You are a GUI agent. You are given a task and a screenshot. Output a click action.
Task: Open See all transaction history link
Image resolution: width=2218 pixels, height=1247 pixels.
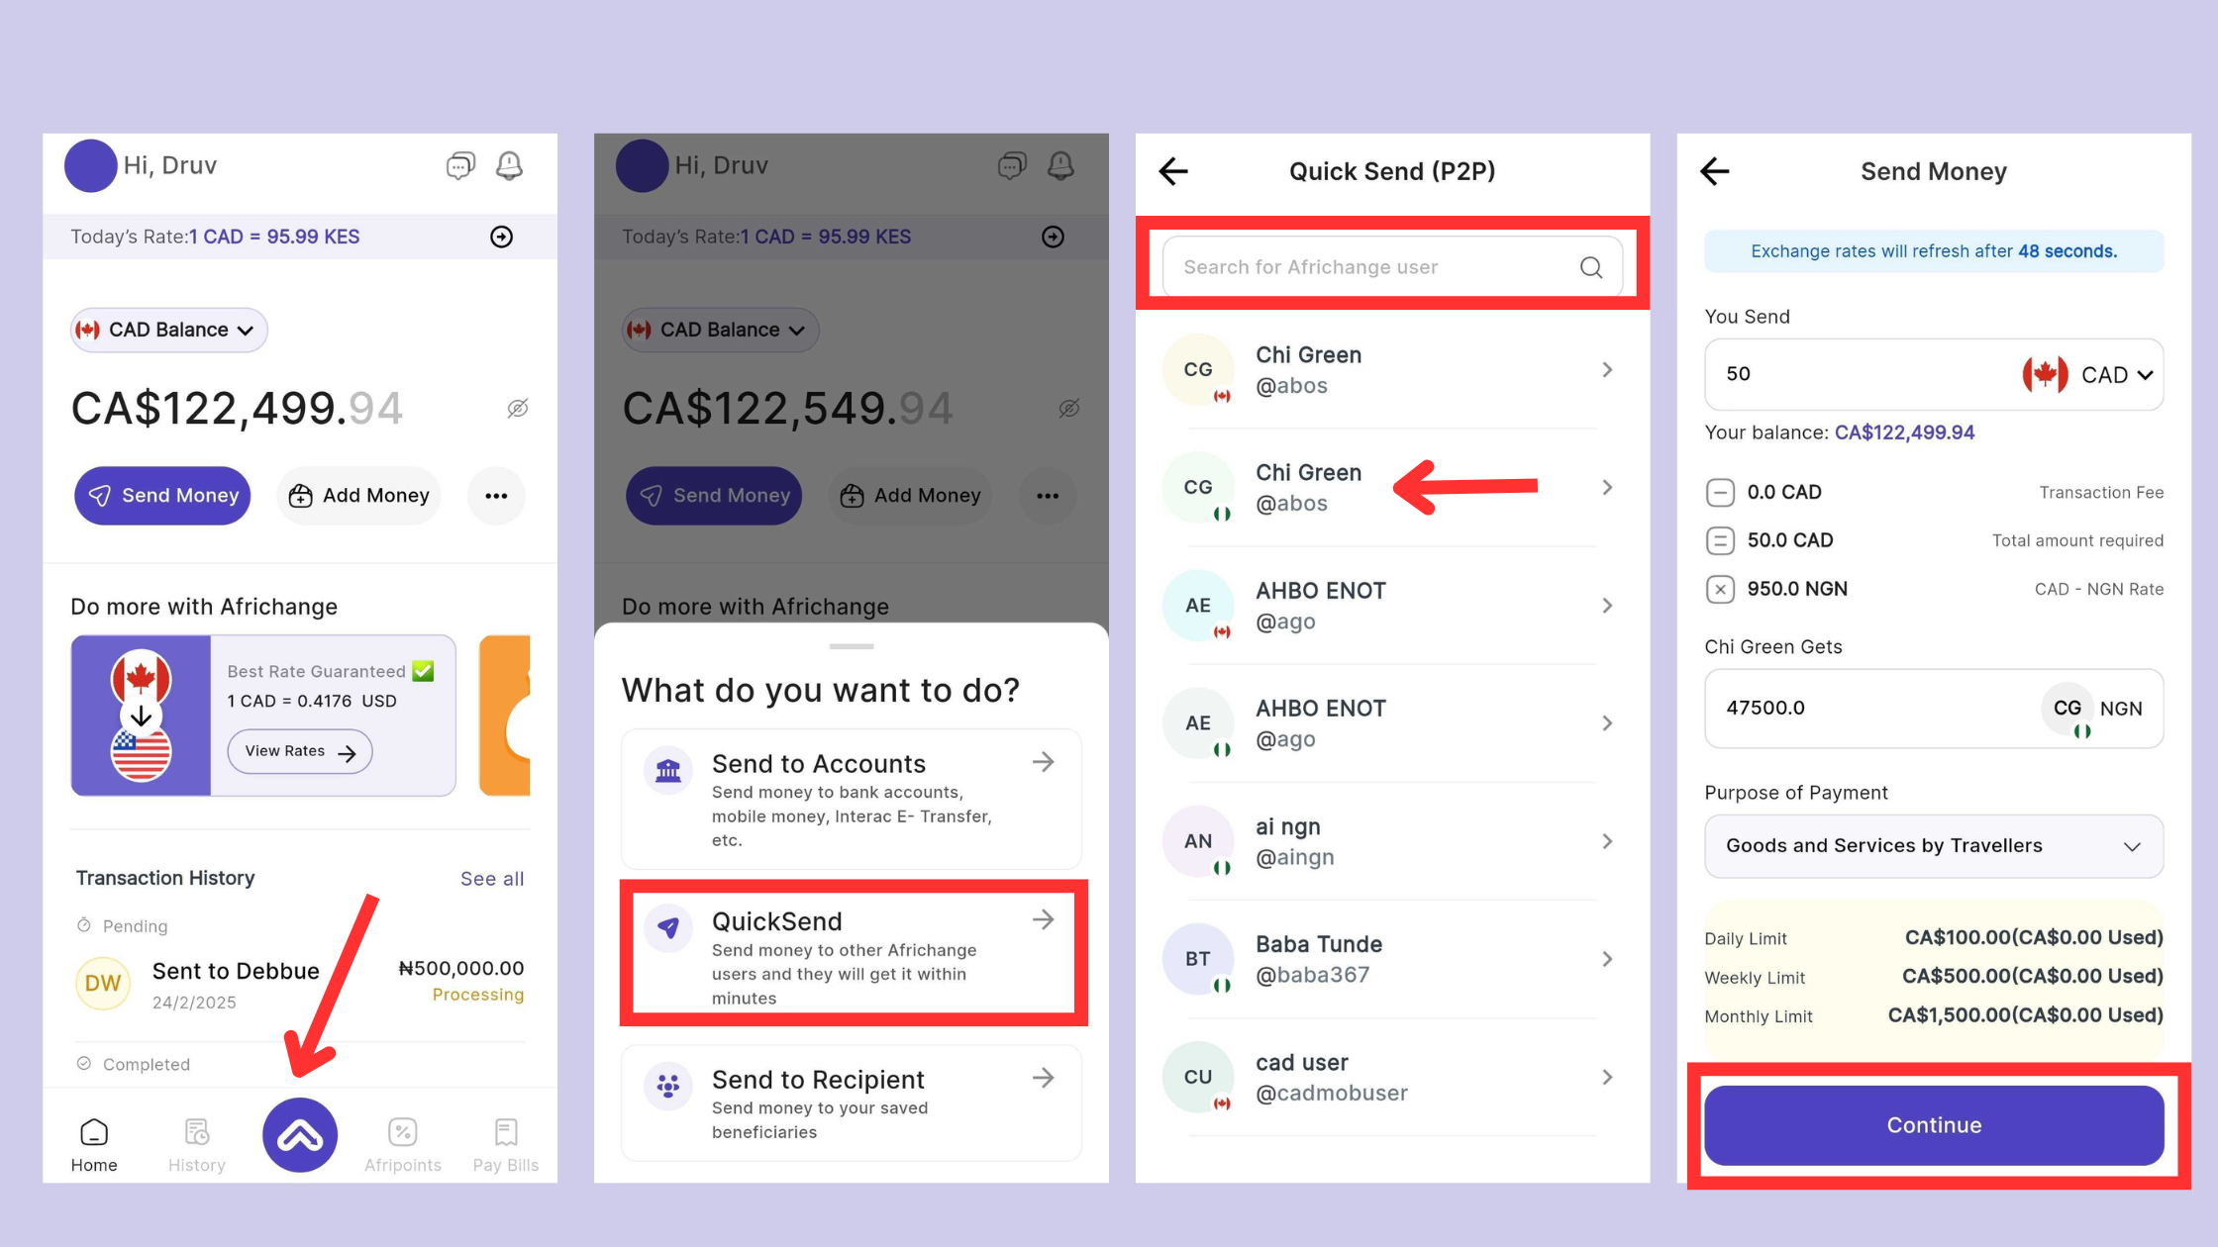(492, 879)
